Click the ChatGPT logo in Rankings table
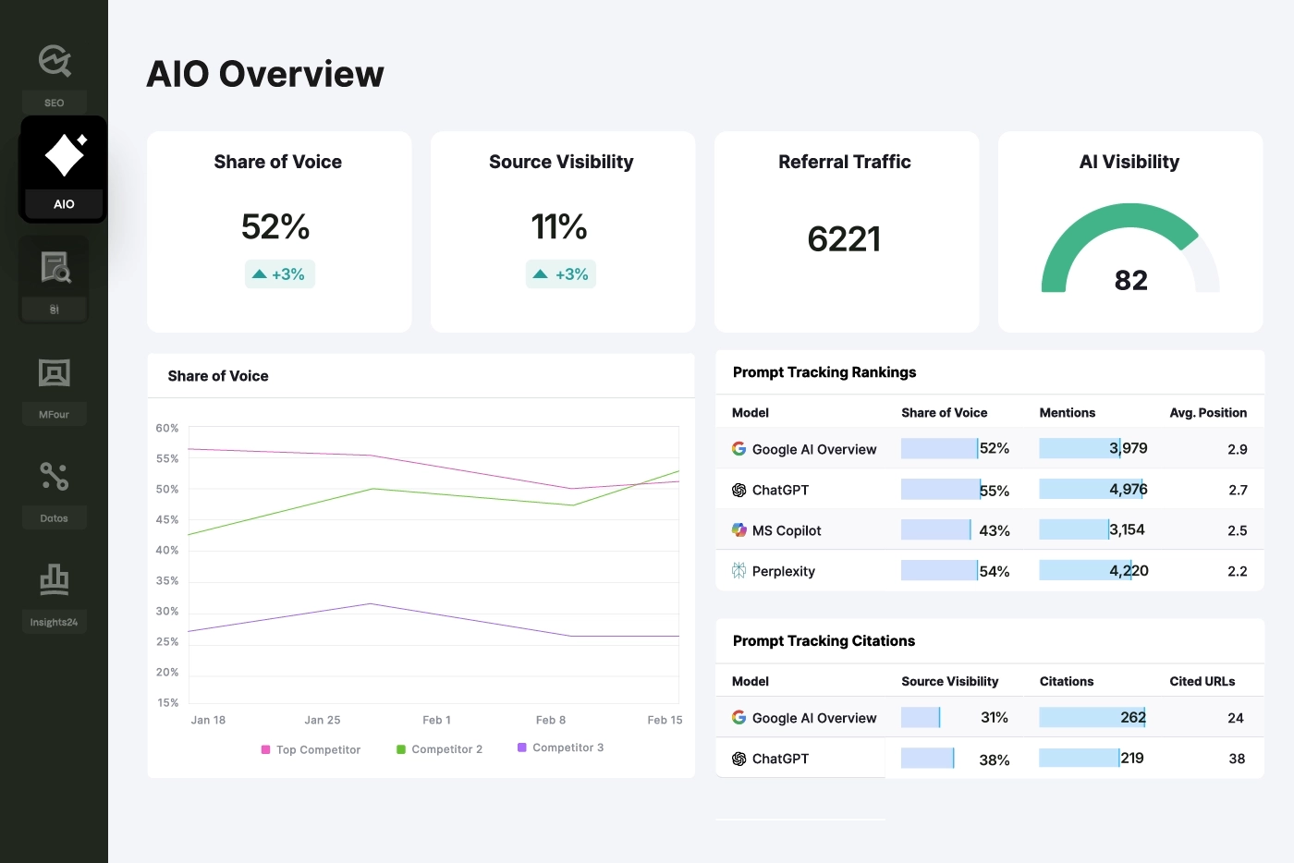The image size is (1294, 863). 739,490
